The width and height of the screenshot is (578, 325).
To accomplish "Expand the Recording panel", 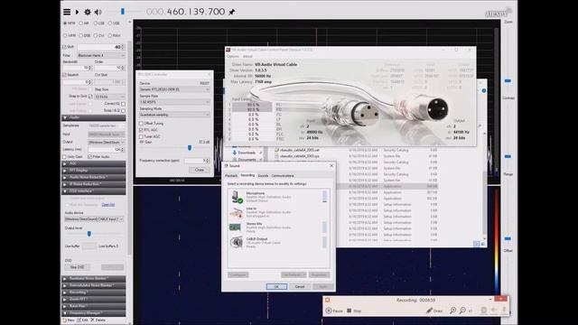I will point(93,292).
